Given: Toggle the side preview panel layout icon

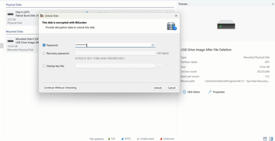Looking at the screenshot, I should pos(271,139).
